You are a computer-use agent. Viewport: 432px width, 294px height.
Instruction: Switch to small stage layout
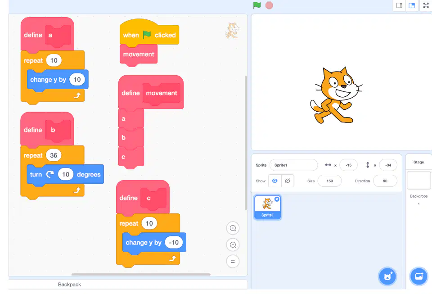coord(399,5)
